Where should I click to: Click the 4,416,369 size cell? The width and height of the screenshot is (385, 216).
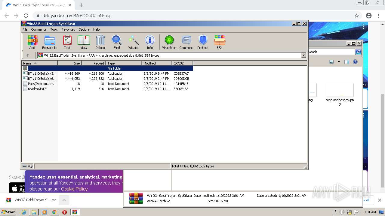(x=72, y=73)
